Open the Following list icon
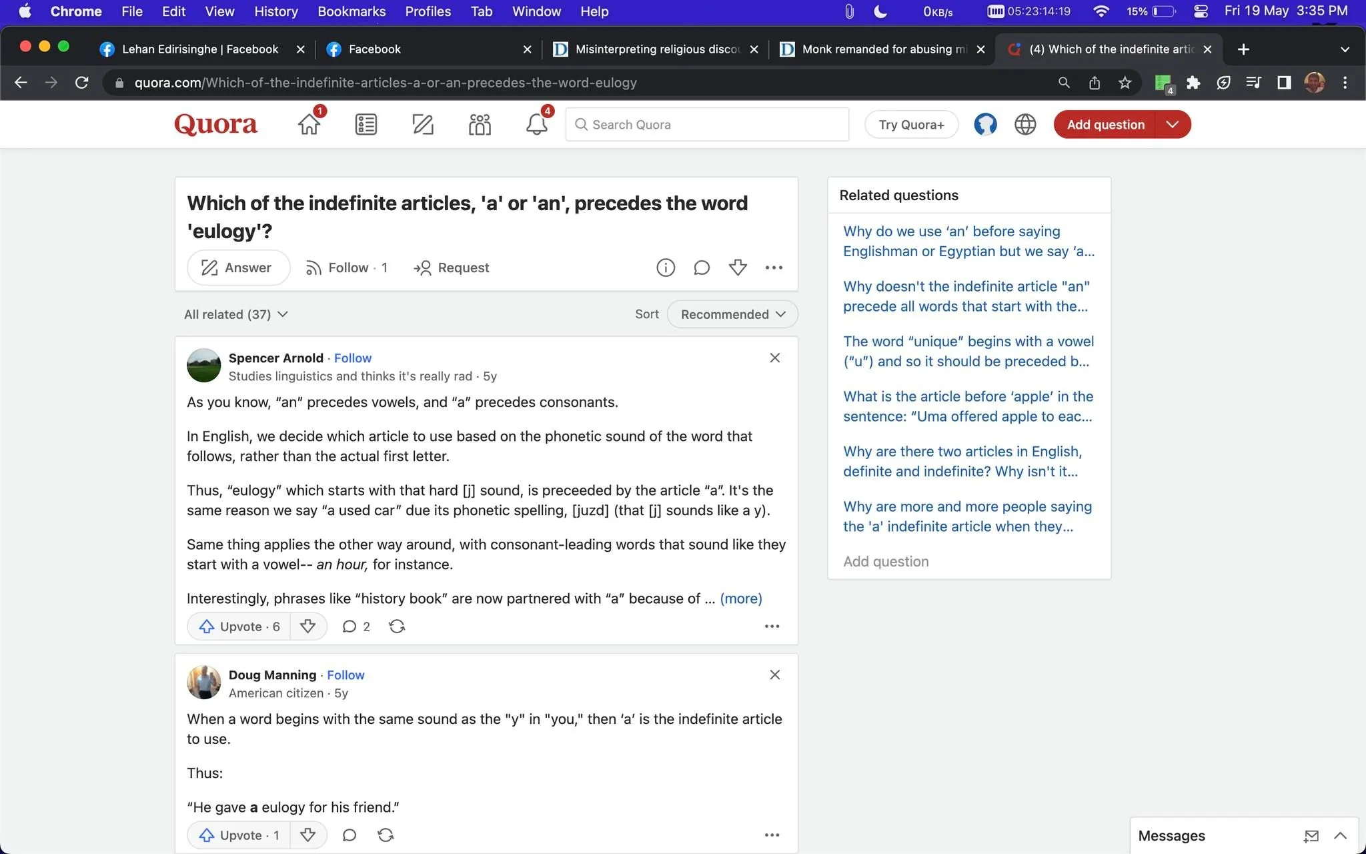 pyautogui.click(x=366, y=124)
